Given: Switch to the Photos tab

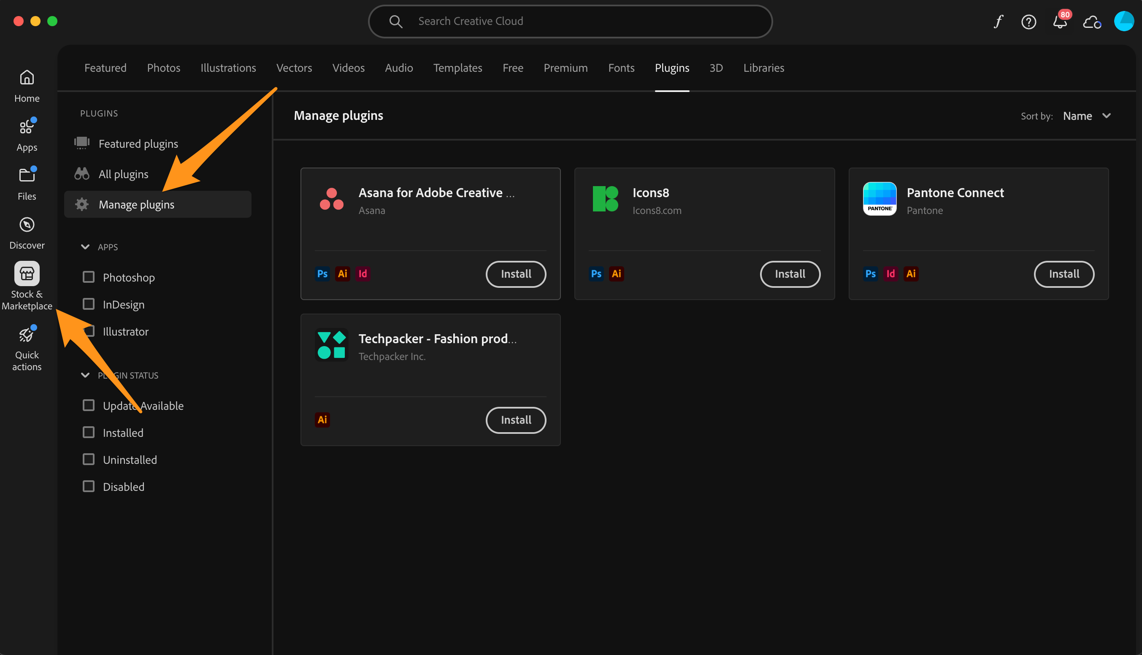Looking at the screenshot, I should tap(163, 68).
